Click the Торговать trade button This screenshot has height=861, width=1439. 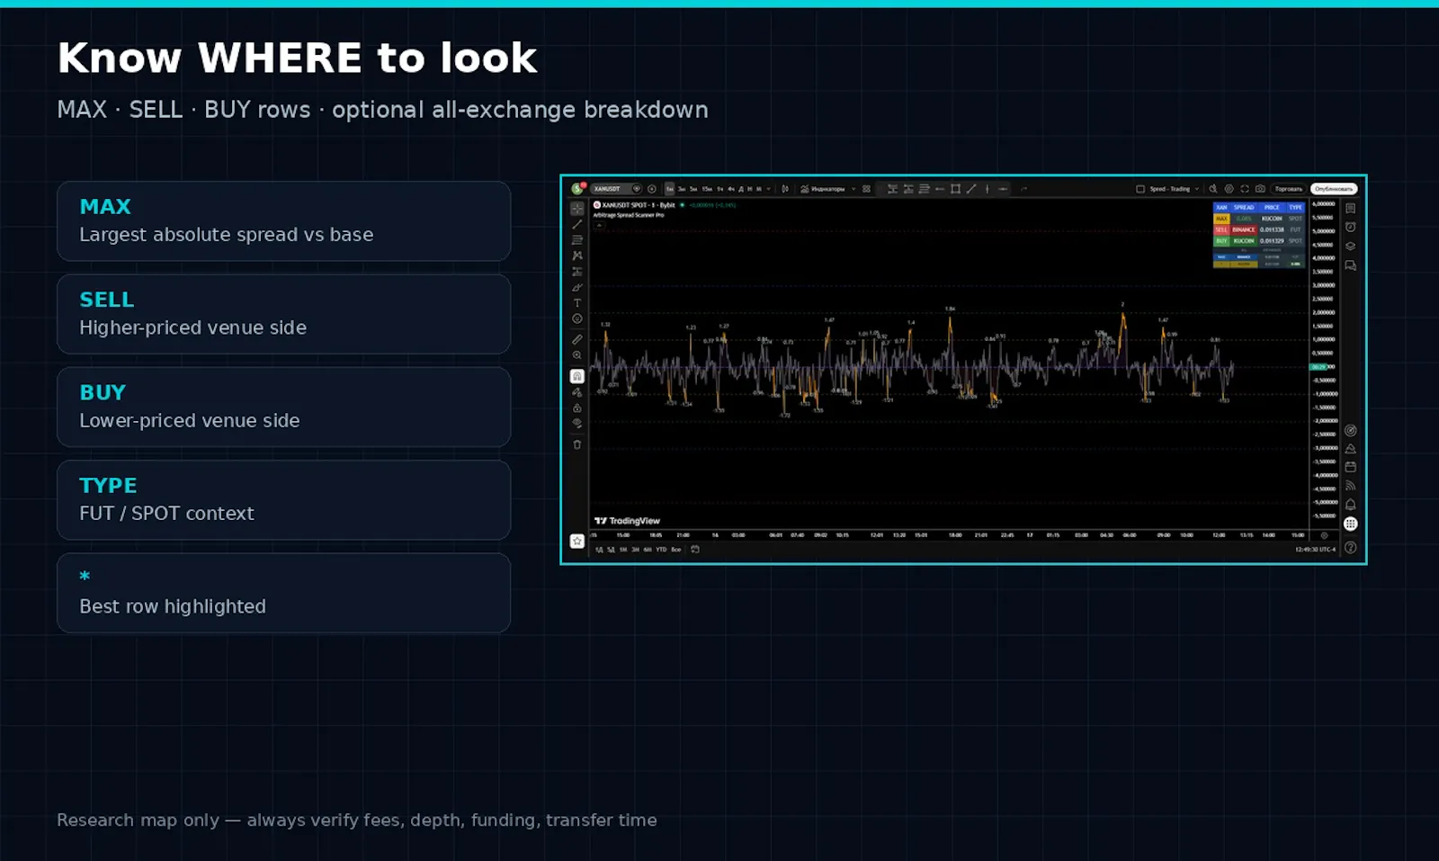point(1289,189)
